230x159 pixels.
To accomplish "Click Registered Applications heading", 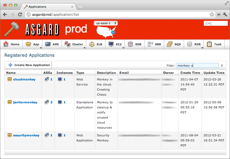I will (29, 55).
